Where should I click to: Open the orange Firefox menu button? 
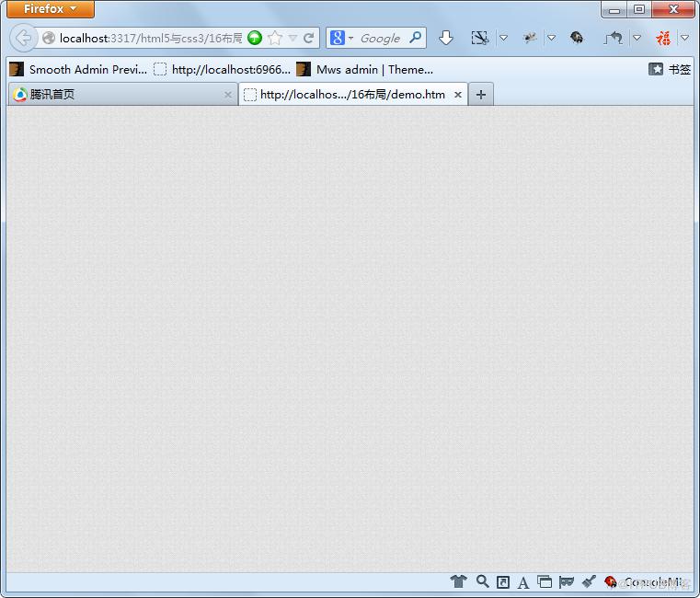point(51,9)
